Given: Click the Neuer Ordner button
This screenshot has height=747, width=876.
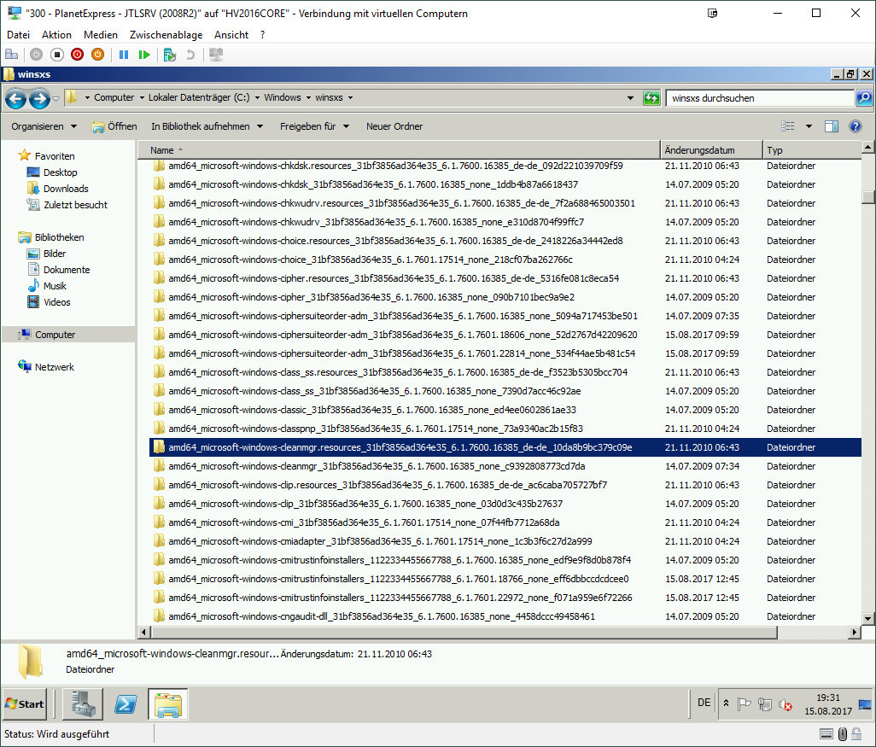Looking at the screenshot, I should point(394,126).
